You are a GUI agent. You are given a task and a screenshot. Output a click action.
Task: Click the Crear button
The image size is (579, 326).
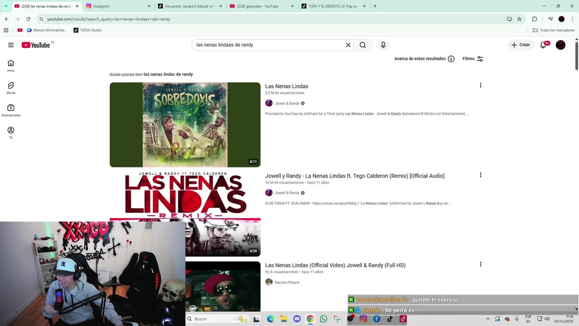click(521, 45)
